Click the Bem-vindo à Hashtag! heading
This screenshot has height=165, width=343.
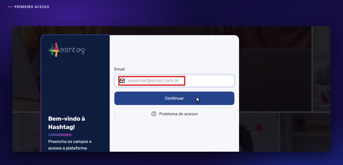[x=66, y=123]
